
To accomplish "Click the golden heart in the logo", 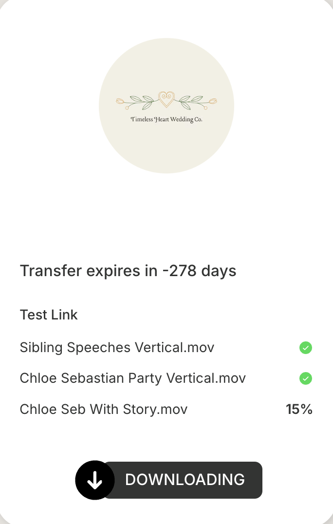I will click(166, 99).
